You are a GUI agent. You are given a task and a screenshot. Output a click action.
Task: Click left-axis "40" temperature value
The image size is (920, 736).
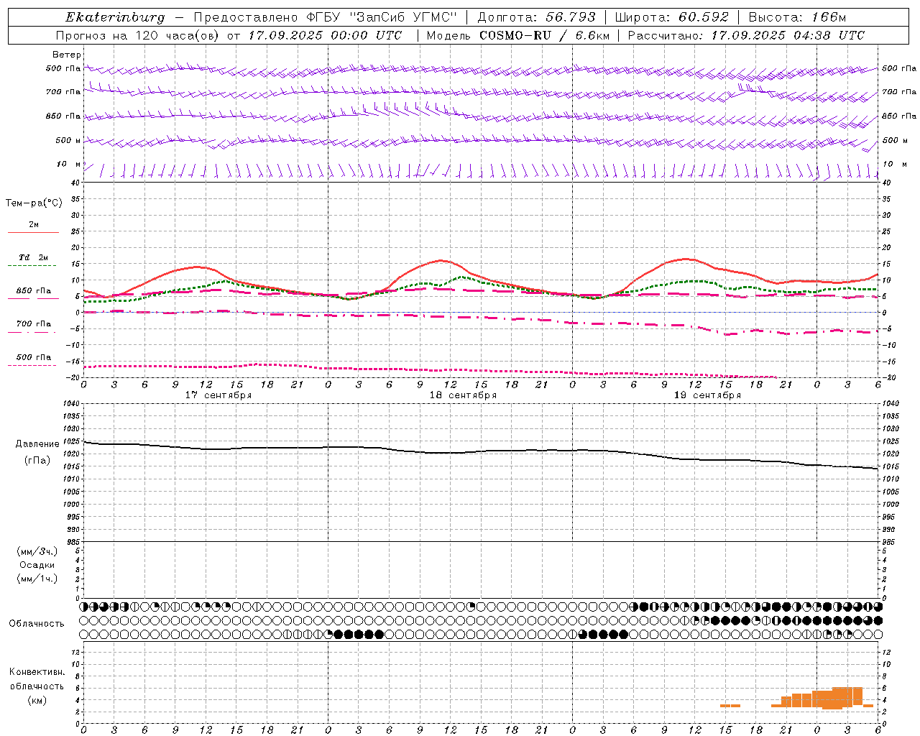(x=75, y=183)
